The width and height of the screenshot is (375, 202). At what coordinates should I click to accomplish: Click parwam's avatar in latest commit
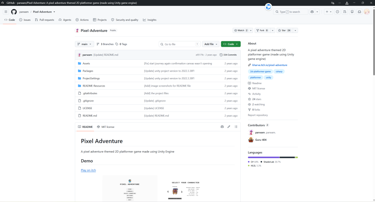[80, 55]
